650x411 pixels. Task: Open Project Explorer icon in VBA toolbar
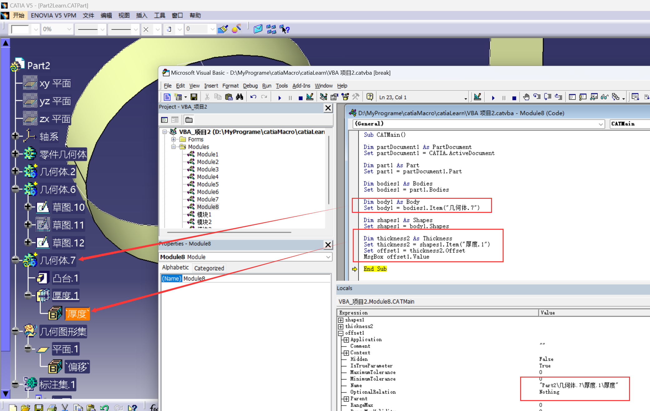click(x=323, y=97)
